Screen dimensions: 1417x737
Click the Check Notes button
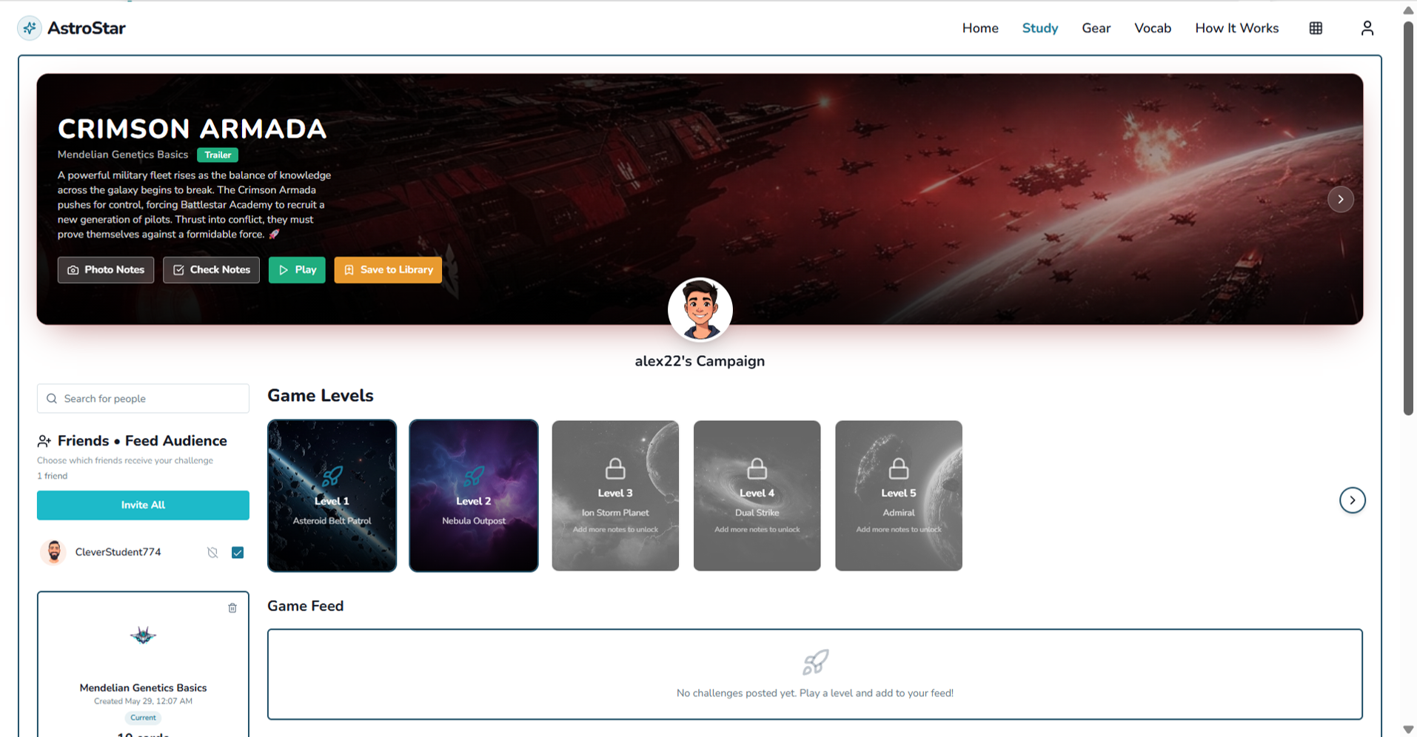pos(211,270)
